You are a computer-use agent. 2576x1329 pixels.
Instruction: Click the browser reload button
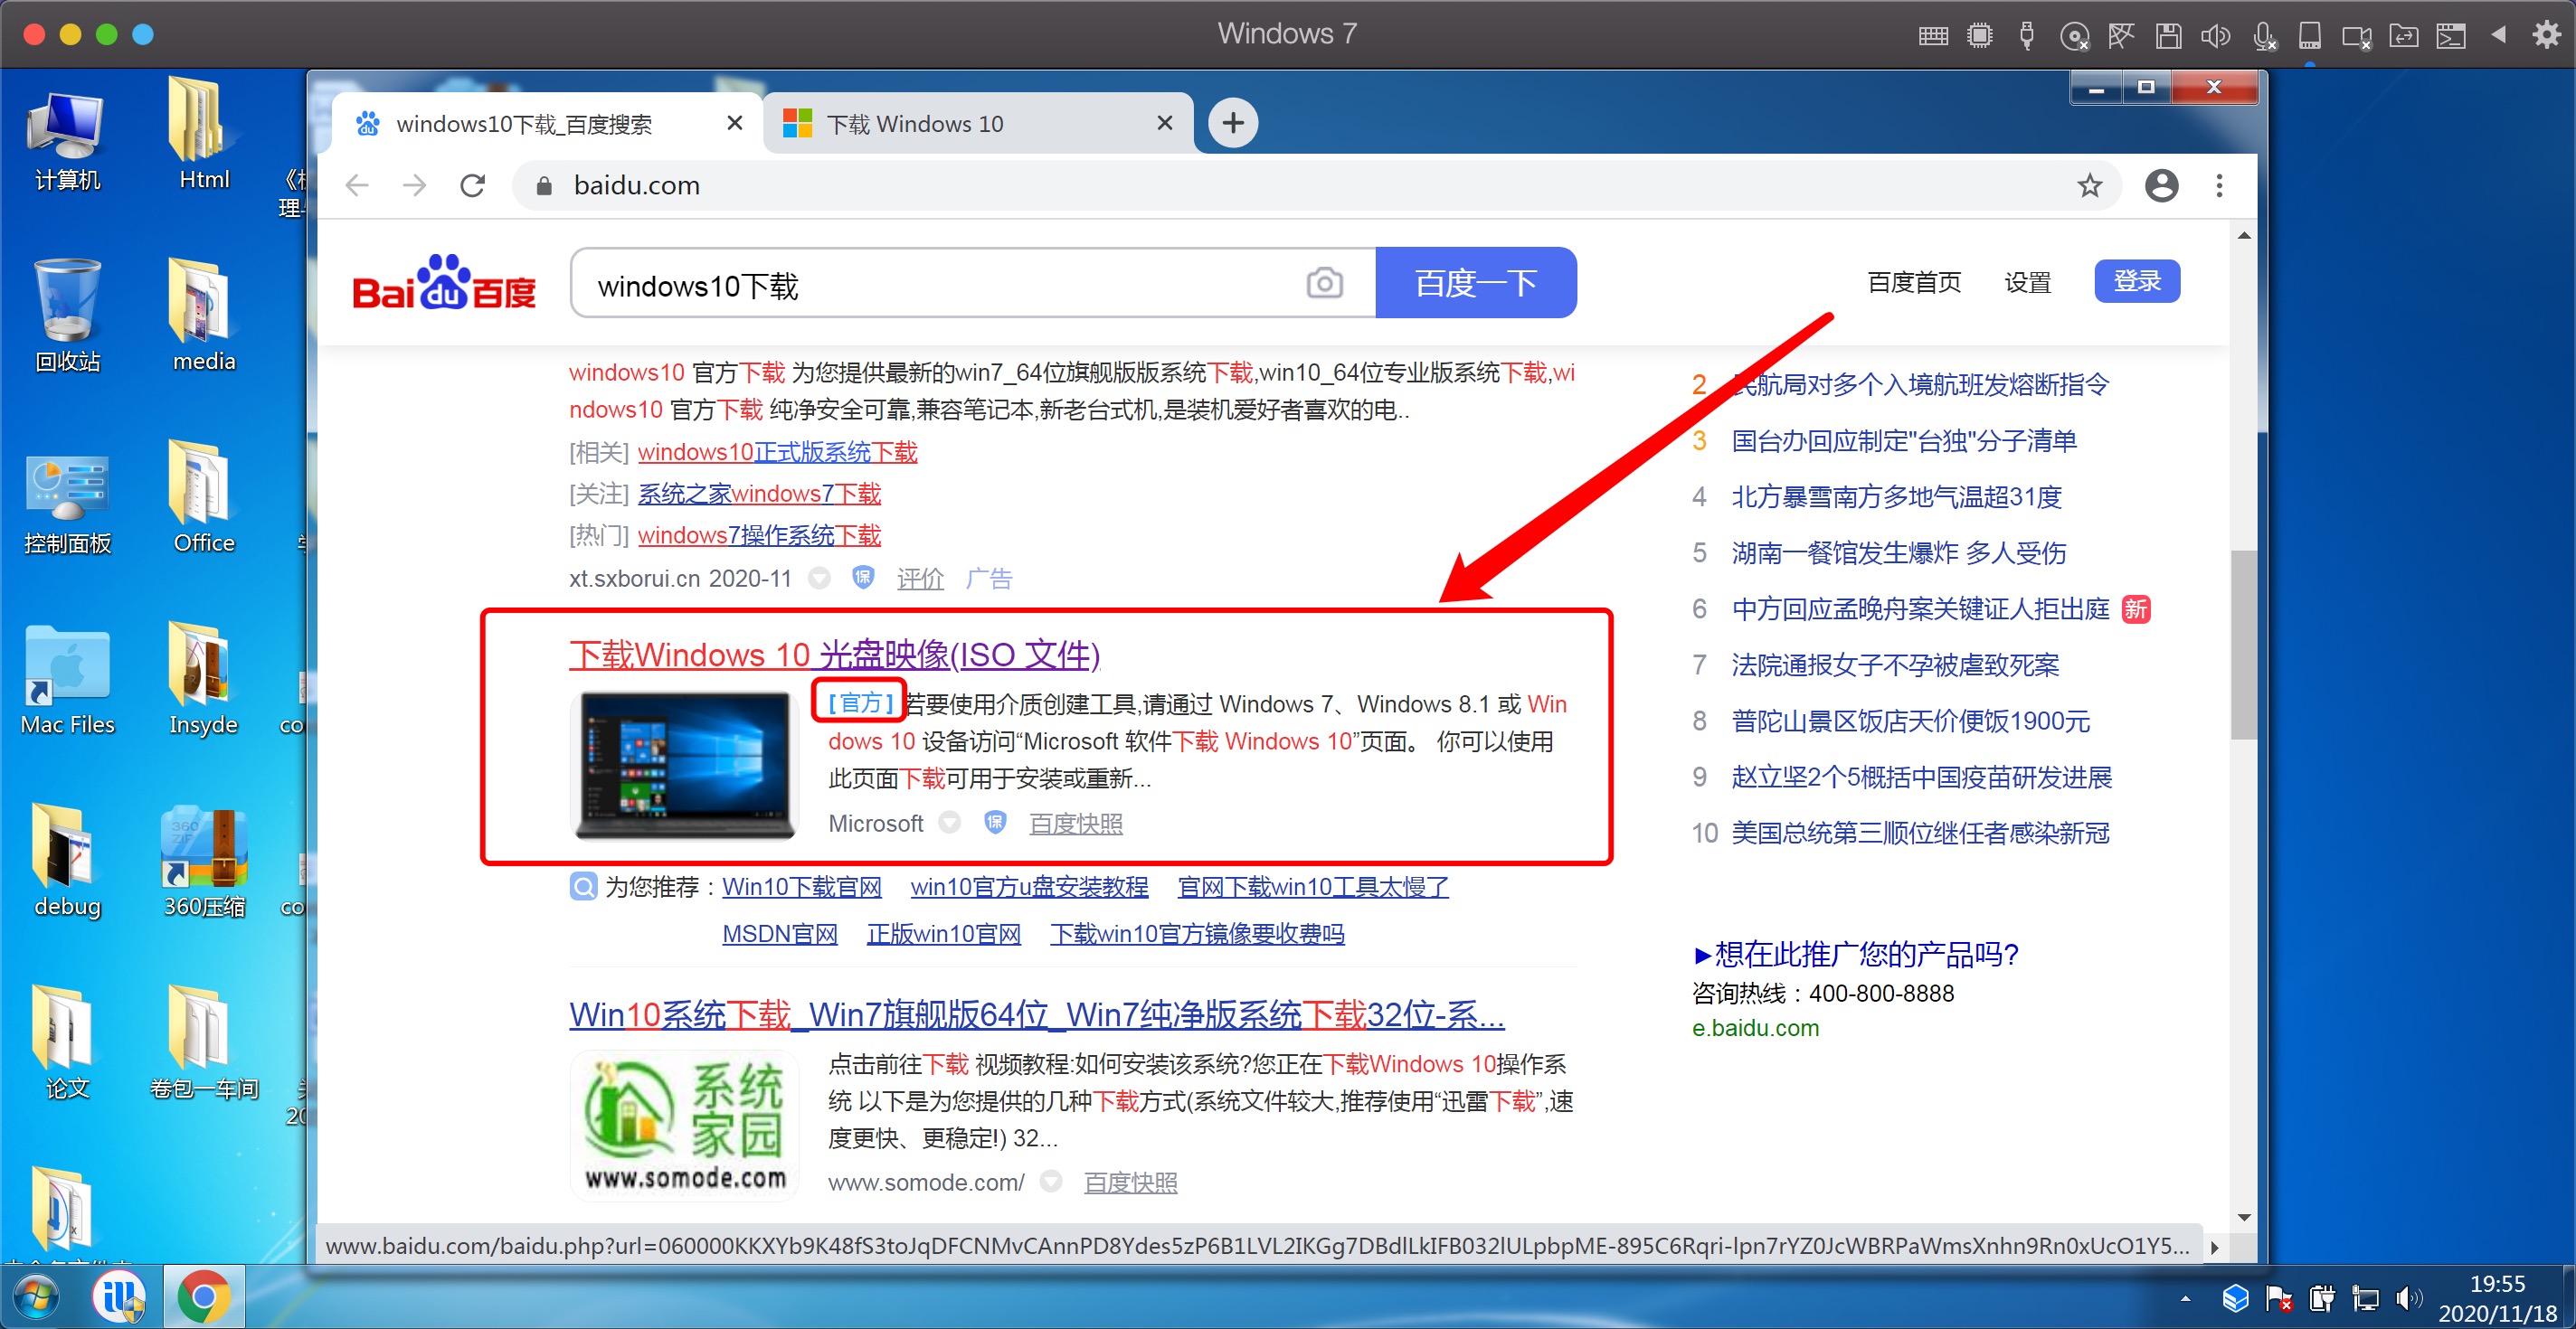pyautogui.click(x=473, y=186)
